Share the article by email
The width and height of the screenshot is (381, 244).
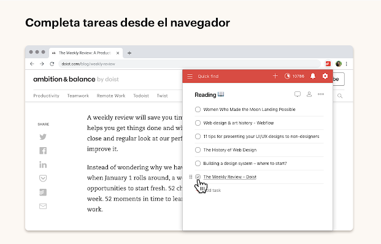click(43, 207)
